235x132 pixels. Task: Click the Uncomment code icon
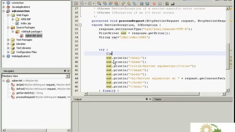(x=173, y=3)
